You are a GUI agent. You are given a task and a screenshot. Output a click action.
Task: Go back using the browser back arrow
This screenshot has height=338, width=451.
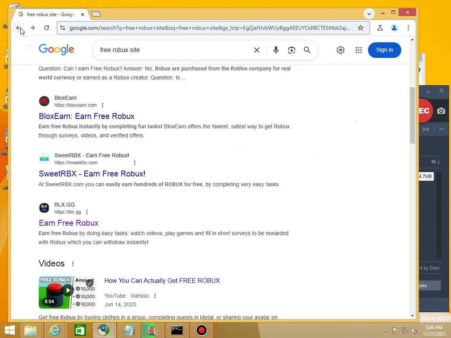18,28
